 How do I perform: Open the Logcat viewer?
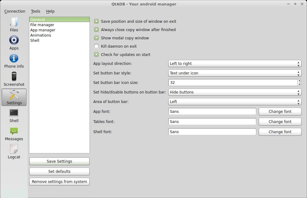pyautogui.click(x=14, y=151)
